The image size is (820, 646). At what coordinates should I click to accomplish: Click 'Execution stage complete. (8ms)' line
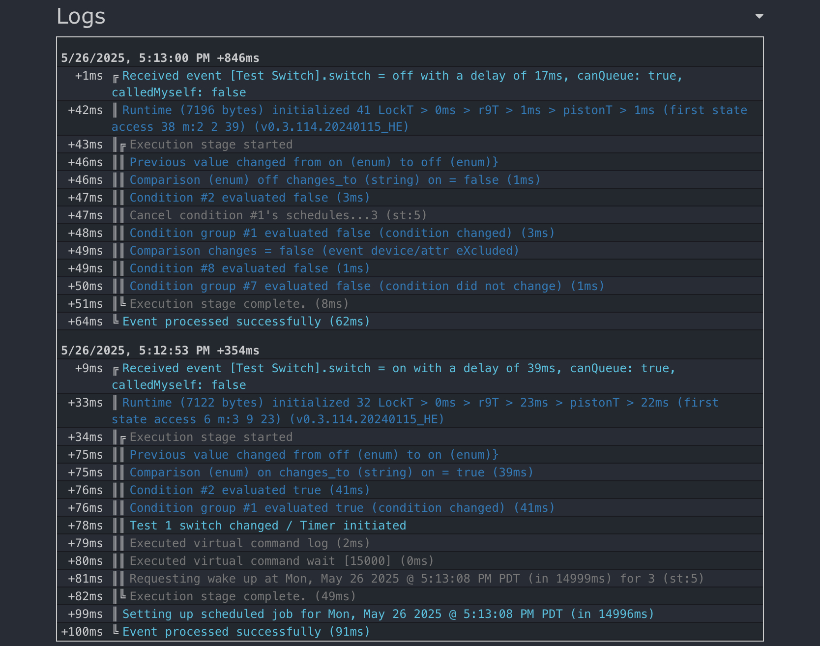pyautogui.click(x=239, y=304)
